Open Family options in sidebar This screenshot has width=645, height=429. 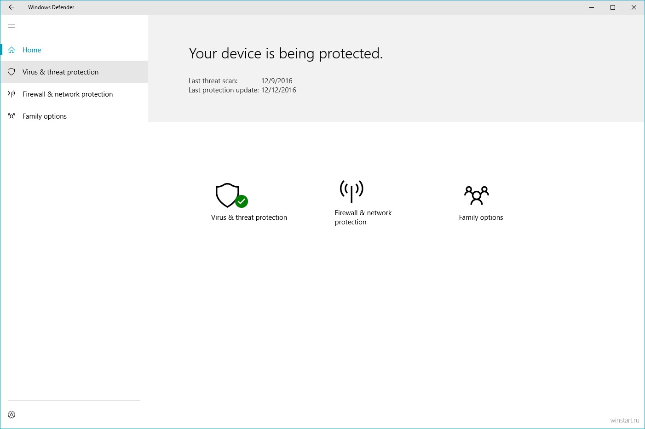click(74, 116)
